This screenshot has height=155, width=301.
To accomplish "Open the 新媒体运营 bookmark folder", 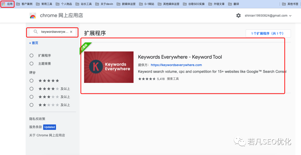I will [126, 4].
